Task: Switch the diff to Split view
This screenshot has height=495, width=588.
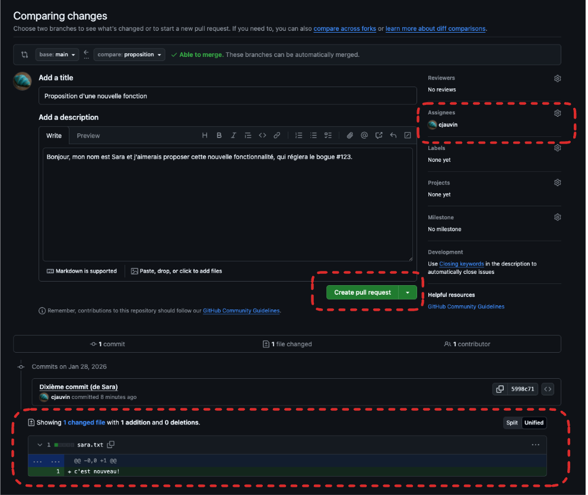Action: pos(511,423)
